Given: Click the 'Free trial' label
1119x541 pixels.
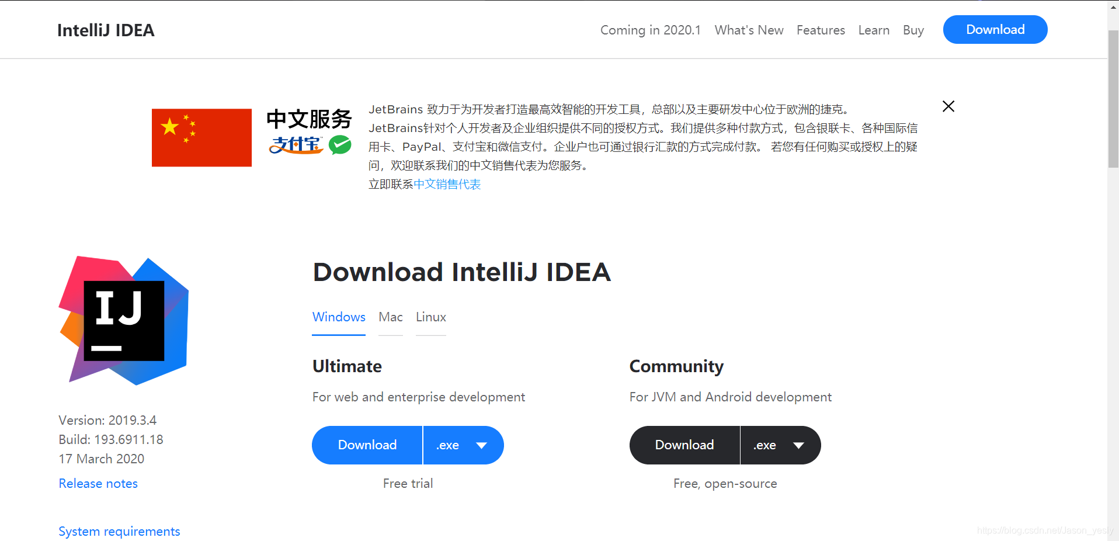Looking at the screenshot, I should (408, 484).
